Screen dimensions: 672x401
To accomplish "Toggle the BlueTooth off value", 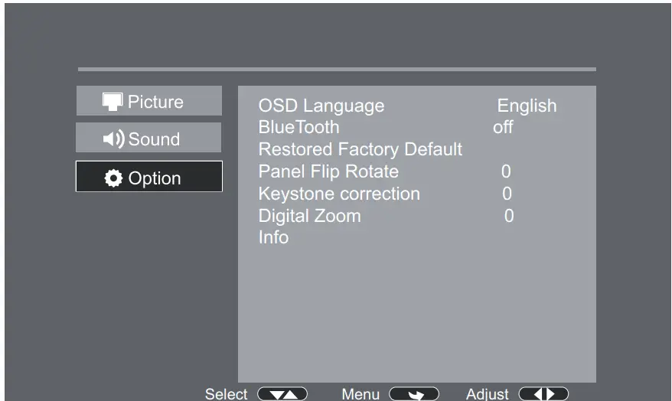I will tap(503, 127).
